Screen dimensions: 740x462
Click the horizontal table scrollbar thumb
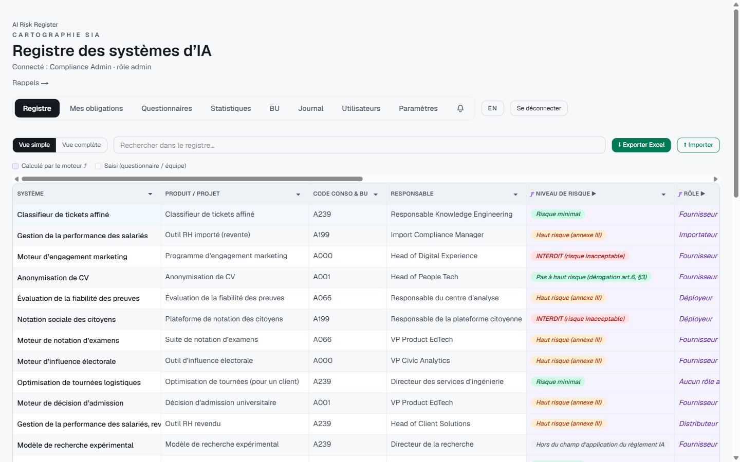(192, 179)
